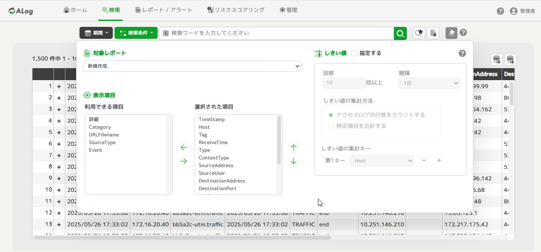
Task: Click help icon in threshold panel
Action: 462,53
